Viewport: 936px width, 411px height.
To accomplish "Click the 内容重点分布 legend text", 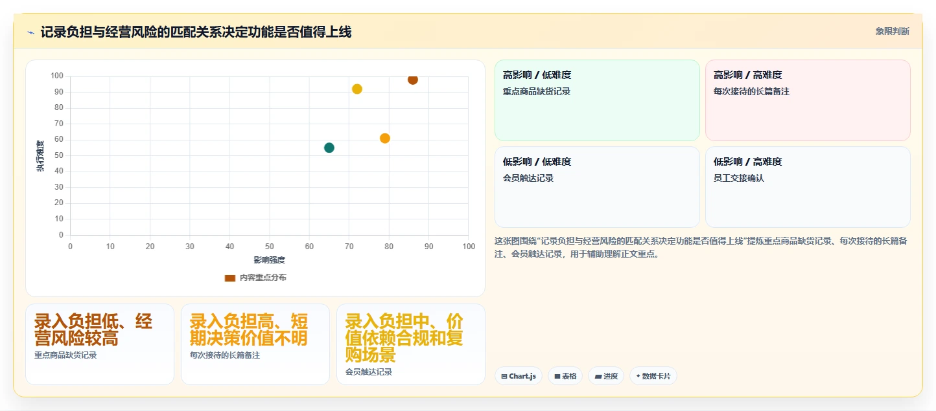I will click(263, 278).
